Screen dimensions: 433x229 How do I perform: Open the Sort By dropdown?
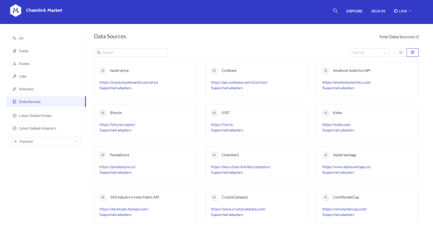(x=369, y=52)
